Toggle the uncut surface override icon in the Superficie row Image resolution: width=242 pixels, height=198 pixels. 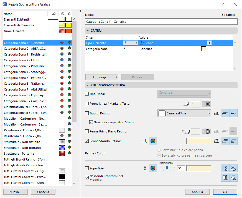pyautogui.click(x=225, y=168)
